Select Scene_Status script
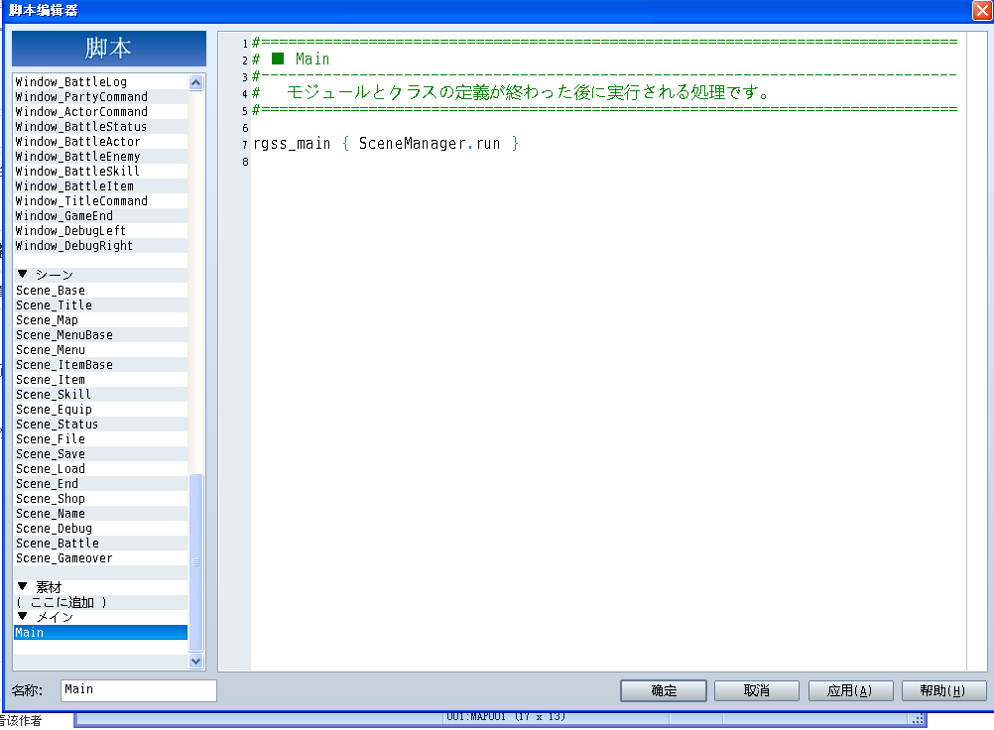Viewport: 994px width, 730px height. [x=100, y=425]
